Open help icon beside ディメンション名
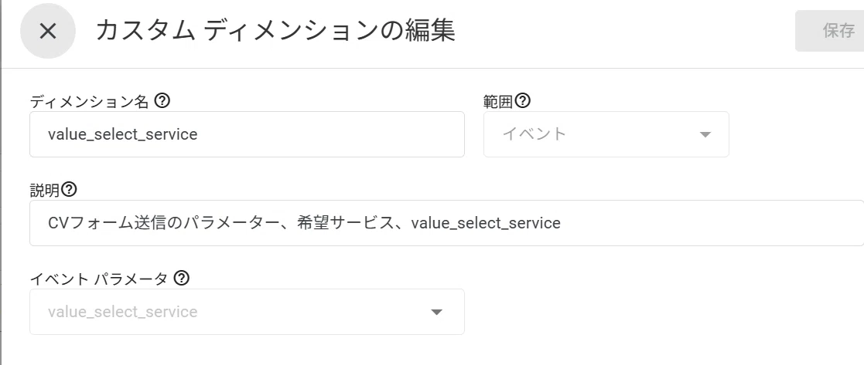The height and width of the screenshot is (365, 864). coord(162,100)
